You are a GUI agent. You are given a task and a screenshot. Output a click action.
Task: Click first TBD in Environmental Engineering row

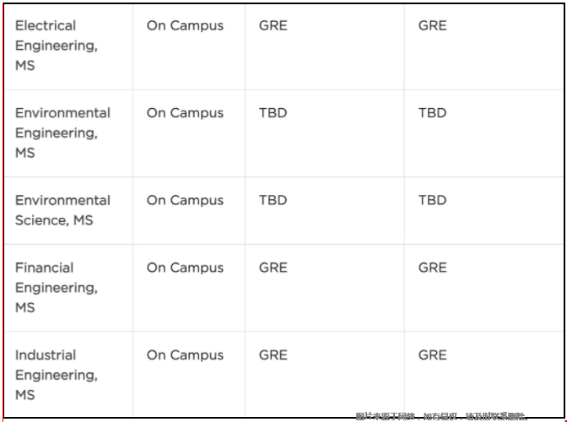[273, 113]
